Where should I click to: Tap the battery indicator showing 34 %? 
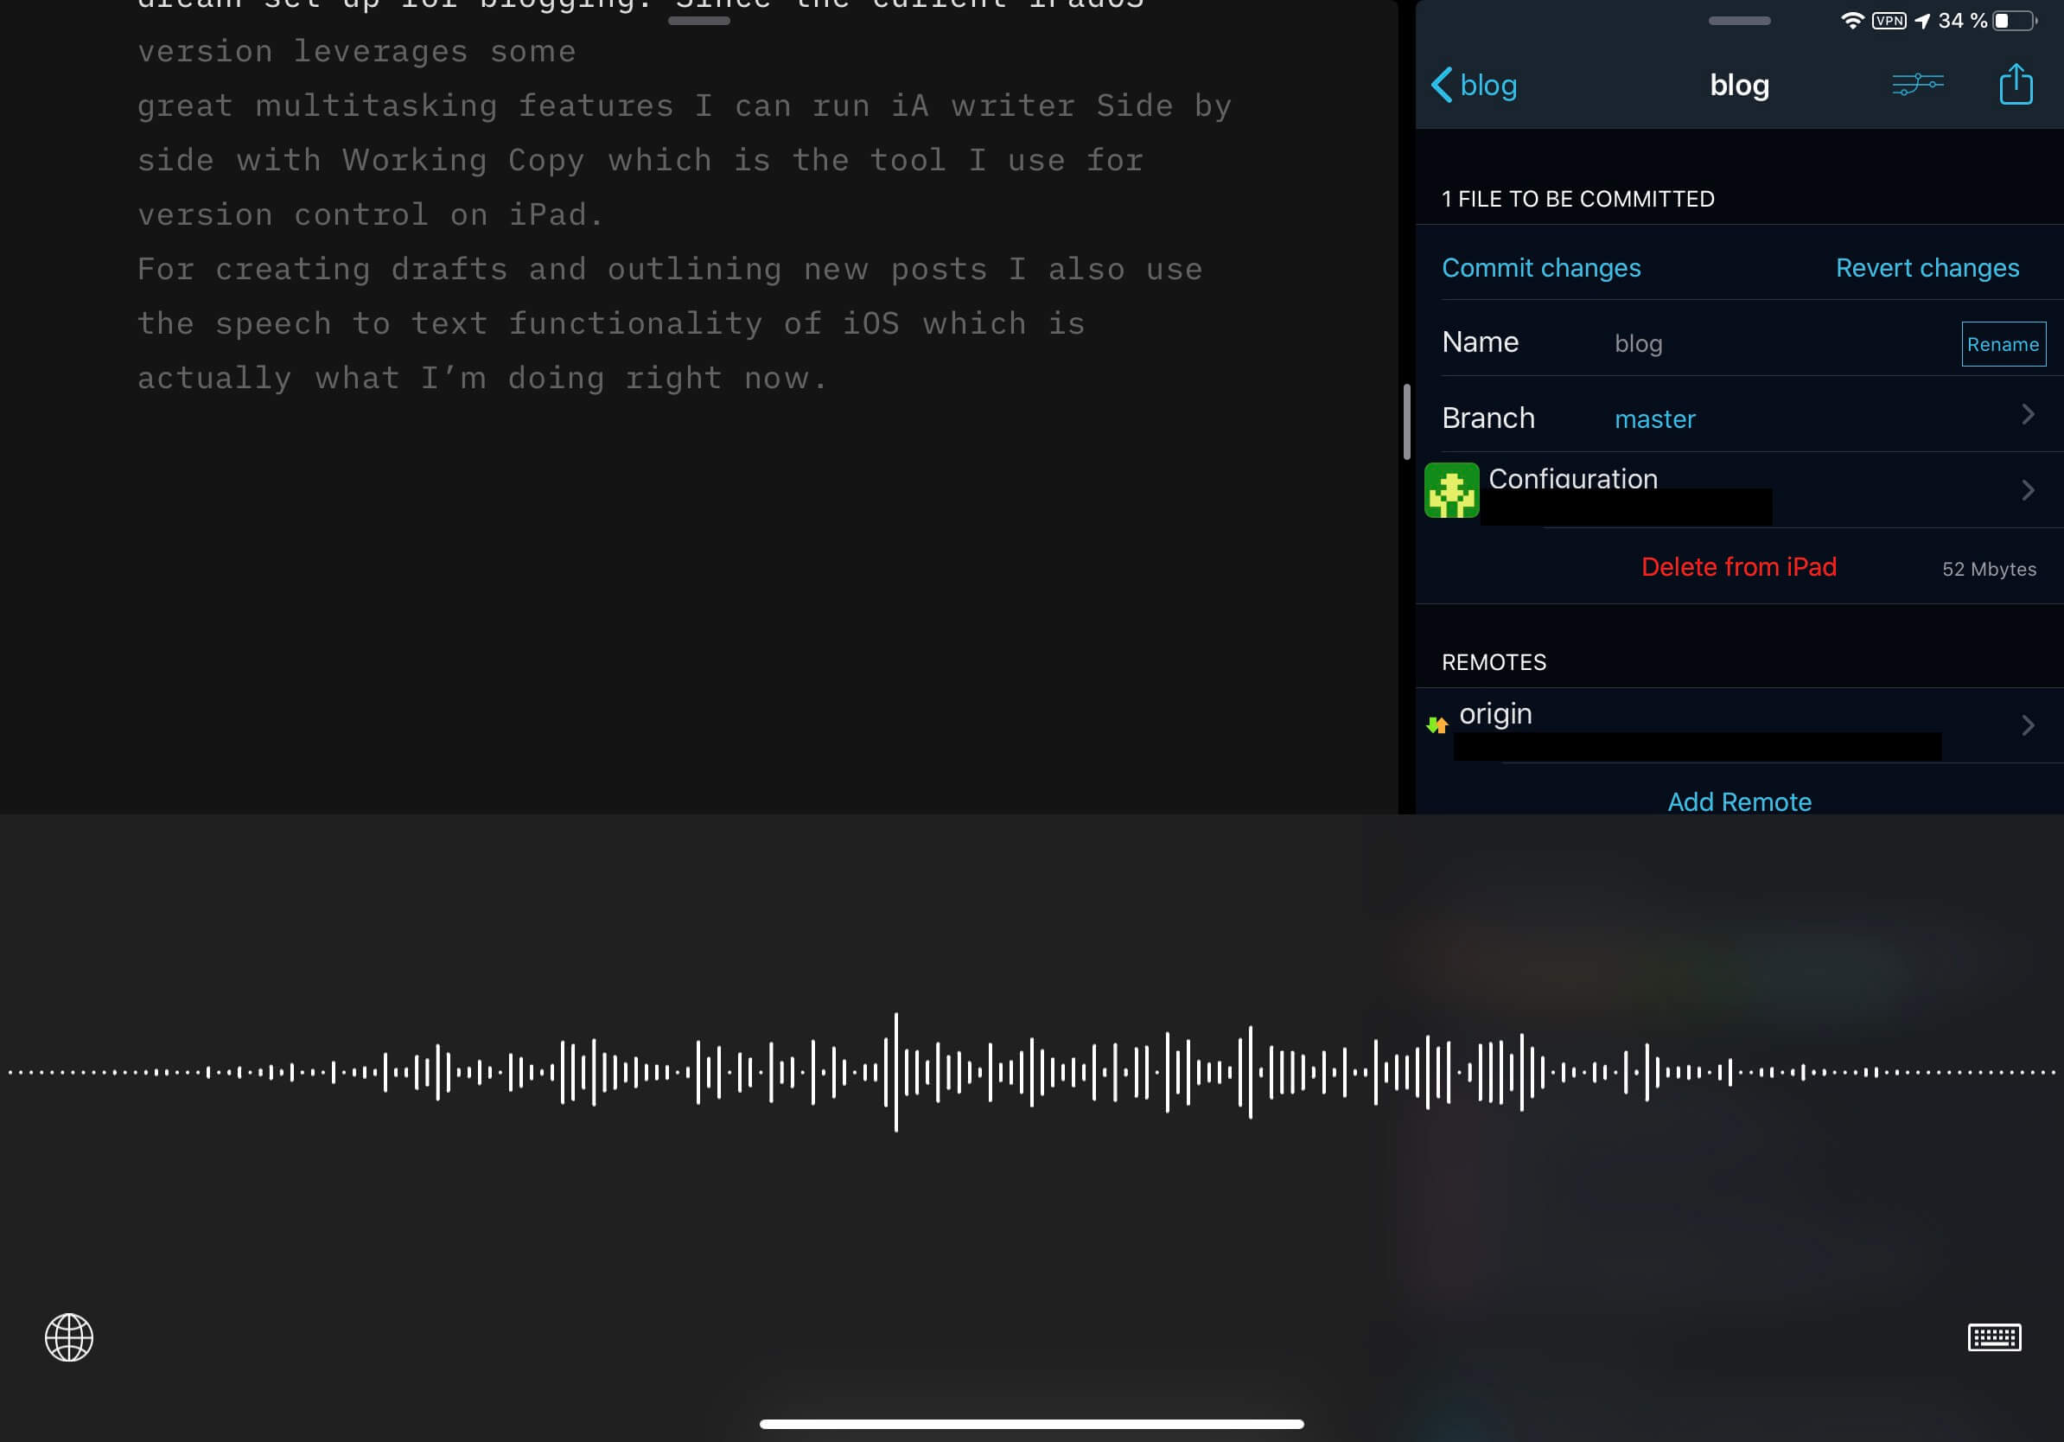click(2015, 21)
